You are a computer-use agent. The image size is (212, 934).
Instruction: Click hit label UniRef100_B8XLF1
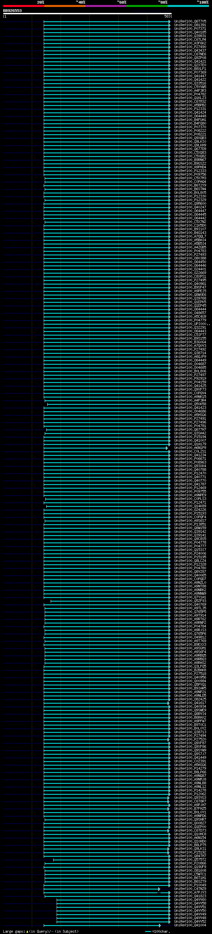(190, 69)
